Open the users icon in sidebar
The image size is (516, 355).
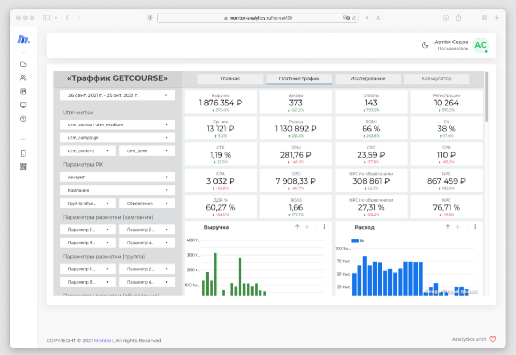23,78
